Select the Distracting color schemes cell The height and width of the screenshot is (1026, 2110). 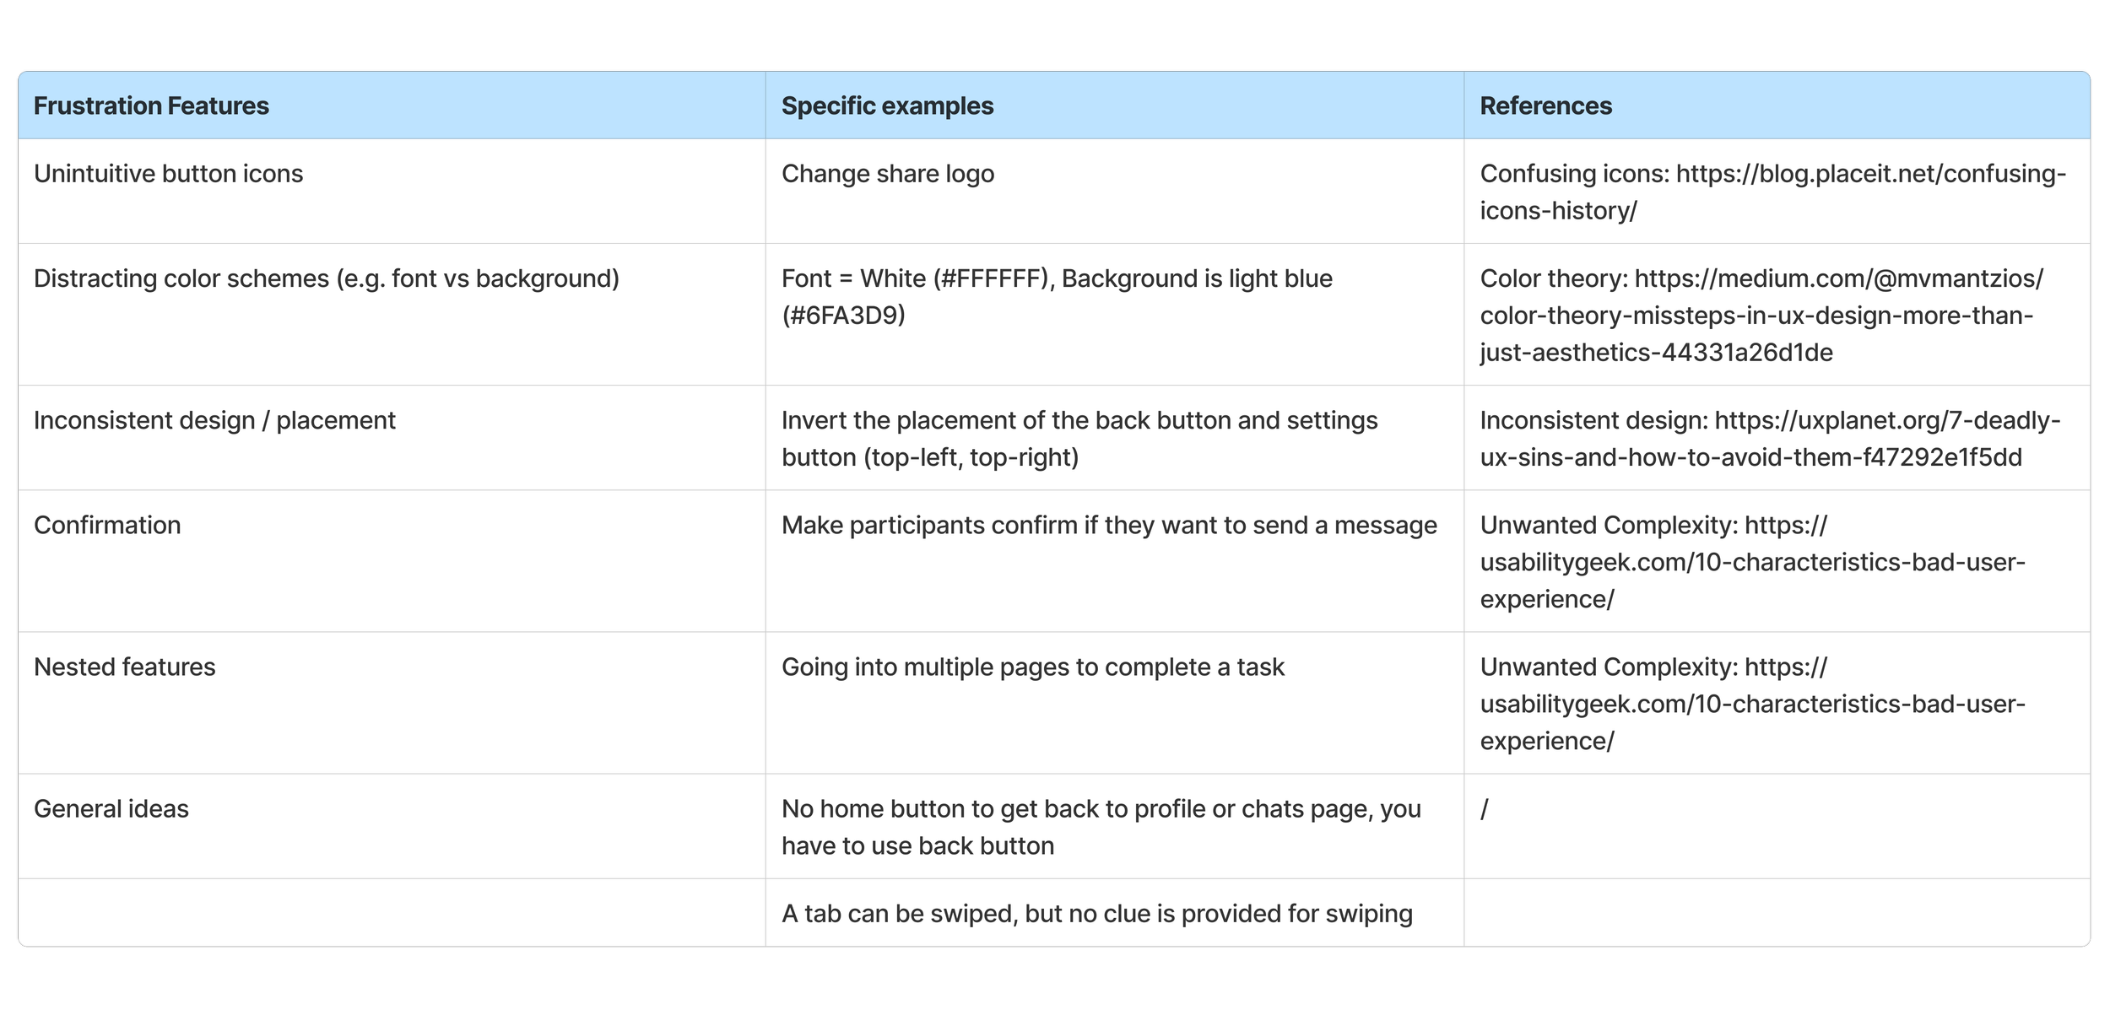[326, 279]
